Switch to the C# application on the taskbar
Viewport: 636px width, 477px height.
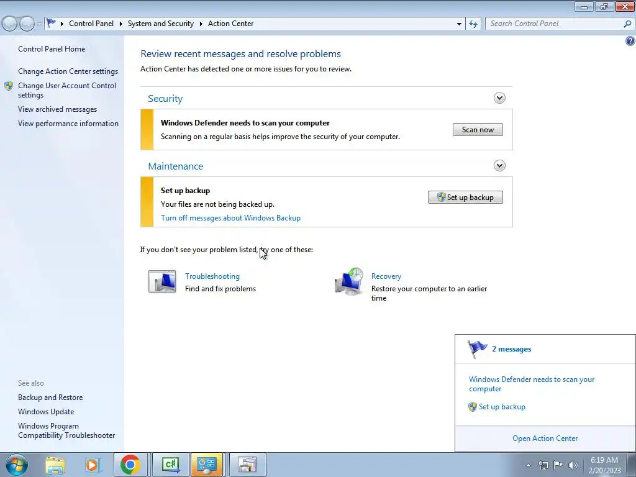tap(170, 465)
